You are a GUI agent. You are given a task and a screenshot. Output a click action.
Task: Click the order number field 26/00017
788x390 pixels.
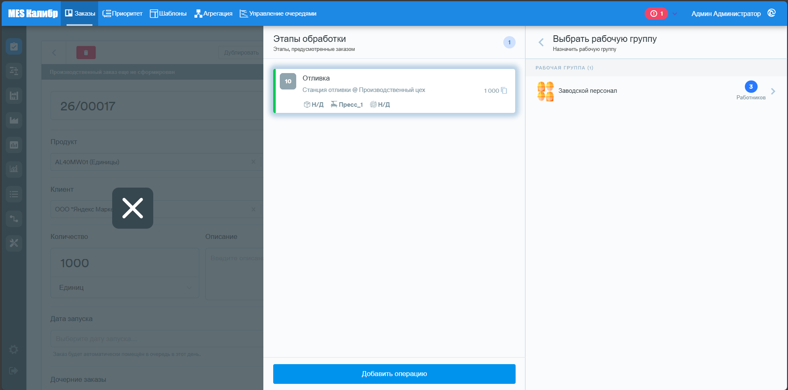pos(157,106)
